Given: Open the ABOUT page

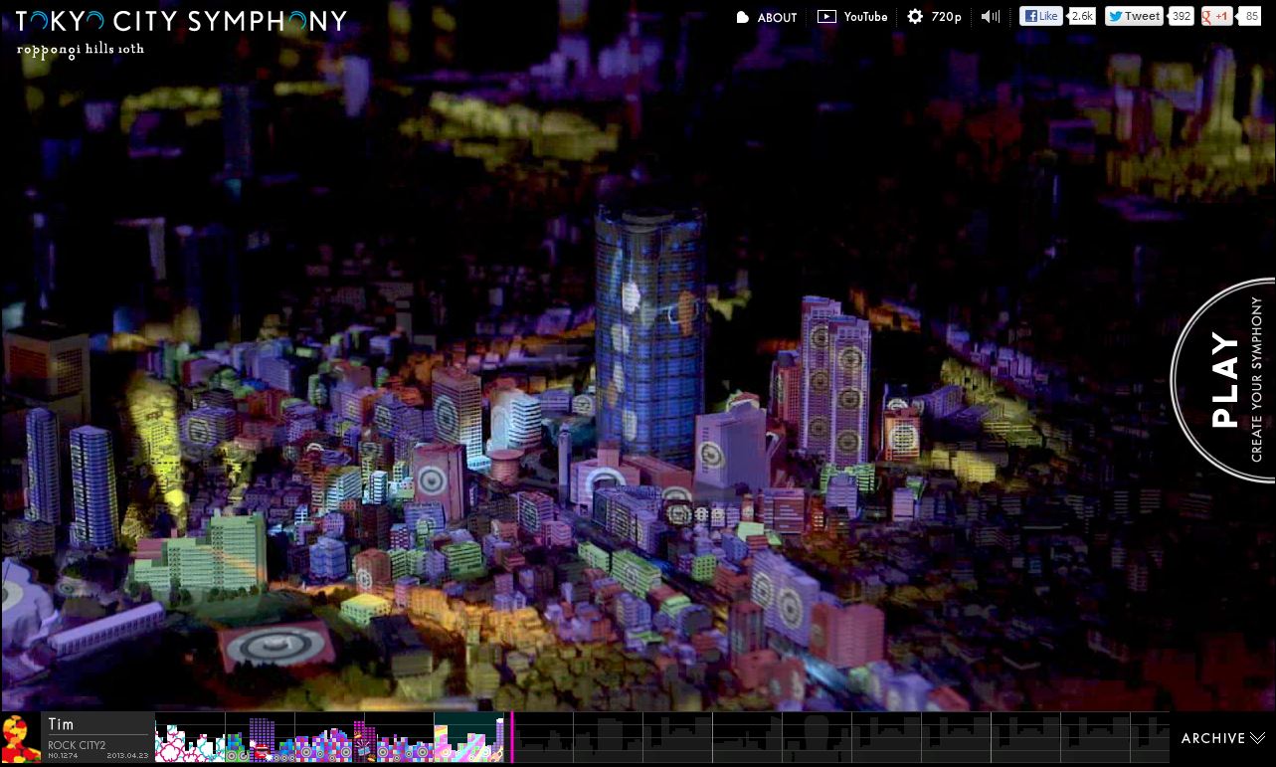Looking at the screenshot, I should pyautogui.click(x=777, y=18).
